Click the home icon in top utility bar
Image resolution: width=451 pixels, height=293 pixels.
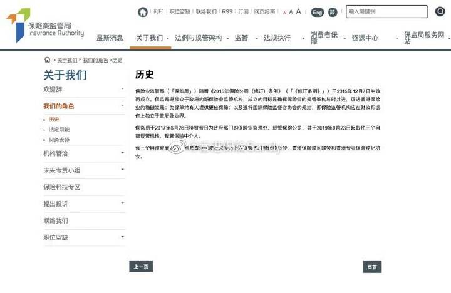[x=143, y=12]
